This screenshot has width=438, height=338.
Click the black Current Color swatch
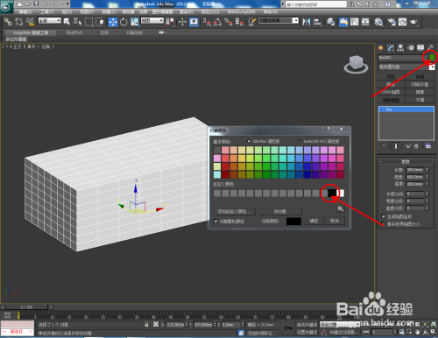pyautogui.click(x=293, y=222)
